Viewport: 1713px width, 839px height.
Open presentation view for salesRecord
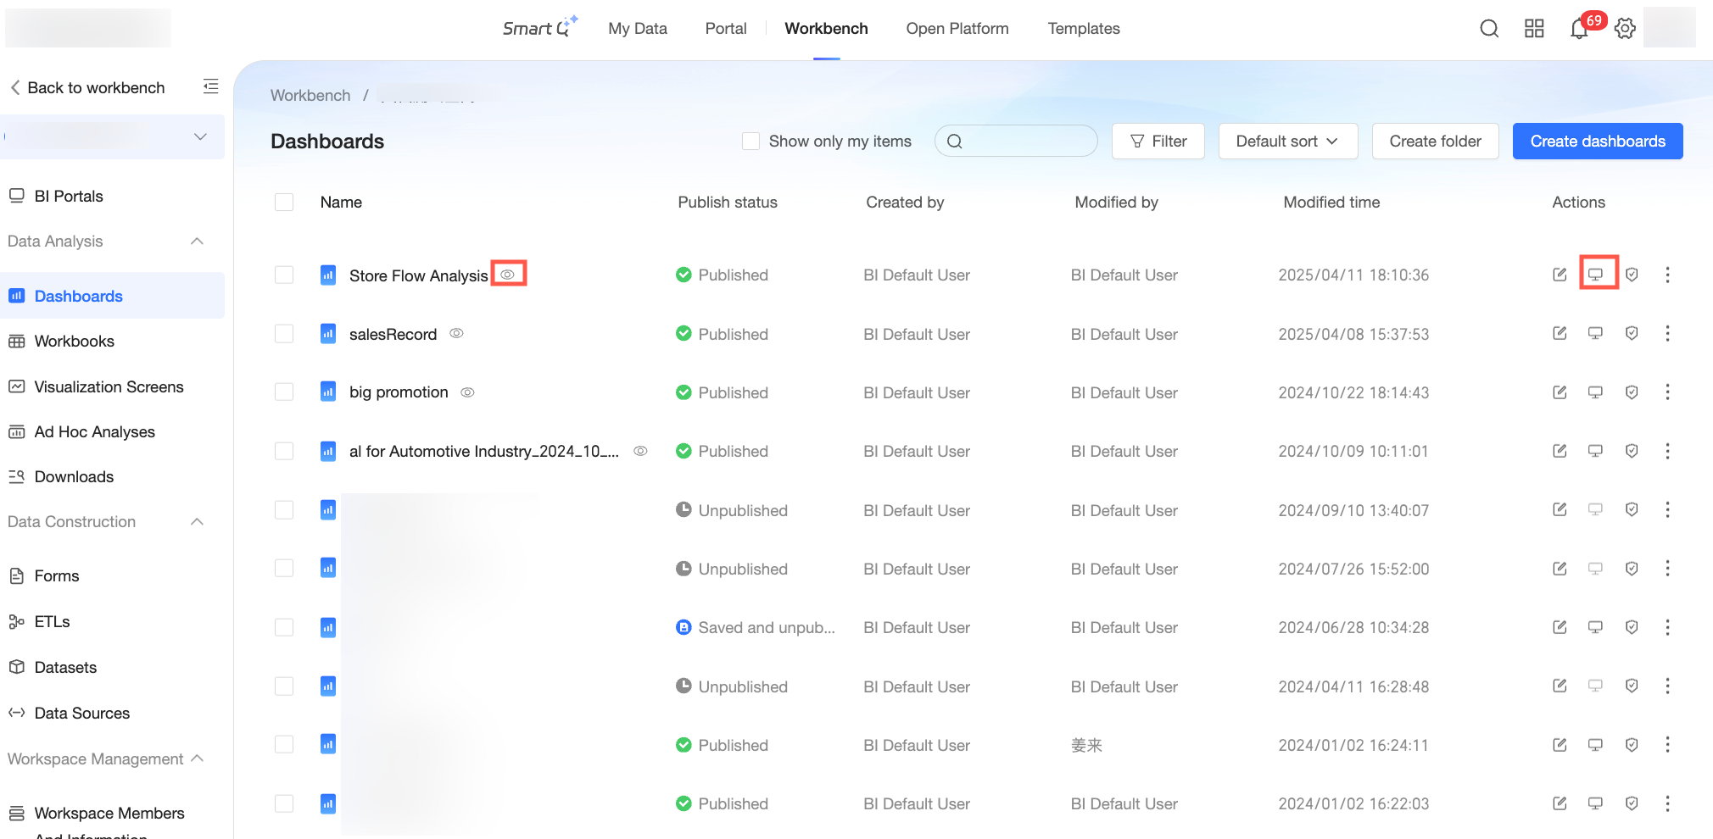coord(1595,333)
